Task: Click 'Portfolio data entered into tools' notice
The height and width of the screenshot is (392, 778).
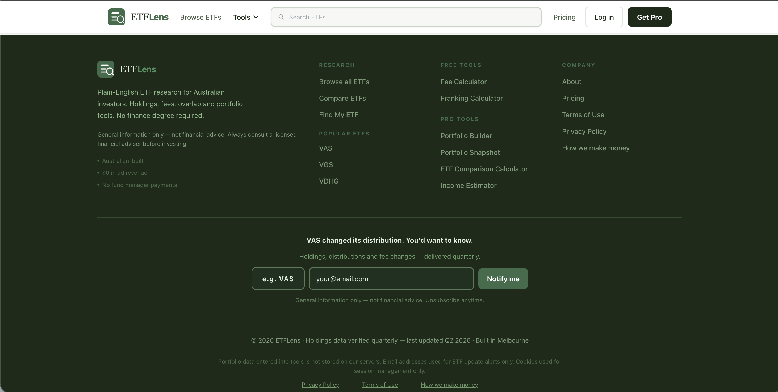Action: coord(390,366)
